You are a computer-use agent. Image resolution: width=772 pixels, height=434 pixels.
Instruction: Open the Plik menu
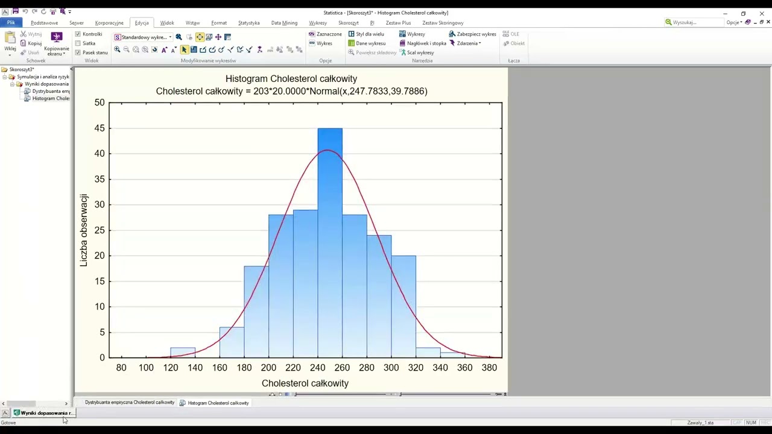(x=11, y=22)
